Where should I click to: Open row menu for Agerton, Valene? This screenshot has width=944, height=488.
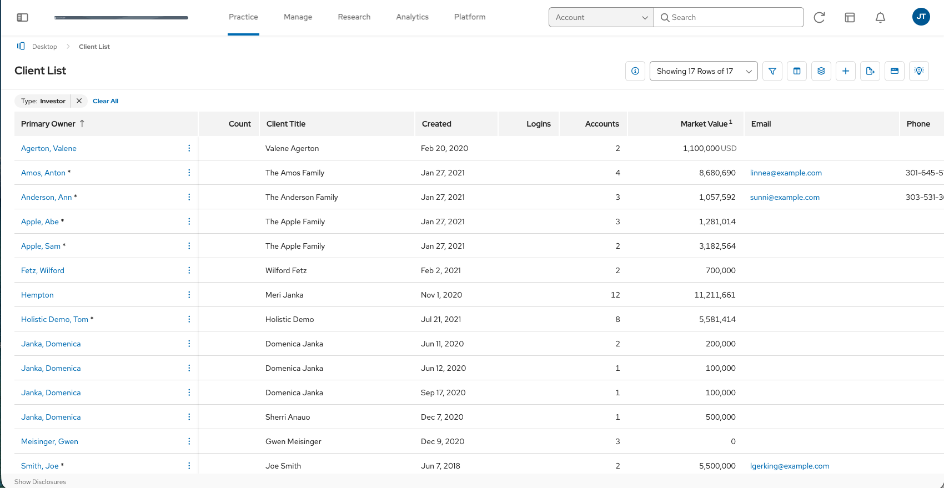189,148
